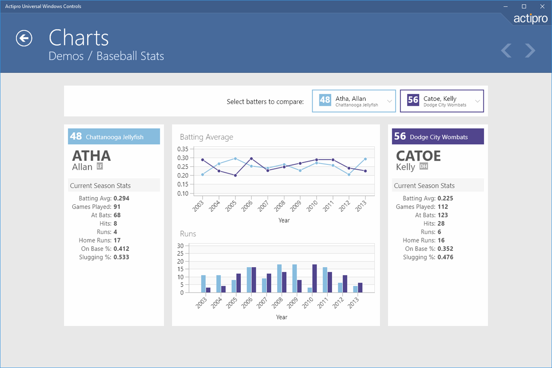Click the 56 number badge in second combo box
The width and height of the screenshot is (552, 368).
[x=413, y=100]
